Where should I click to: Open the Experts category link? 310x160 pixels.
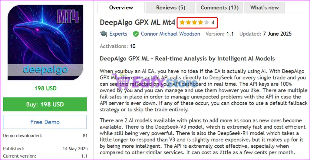click(x=118, y=34)
